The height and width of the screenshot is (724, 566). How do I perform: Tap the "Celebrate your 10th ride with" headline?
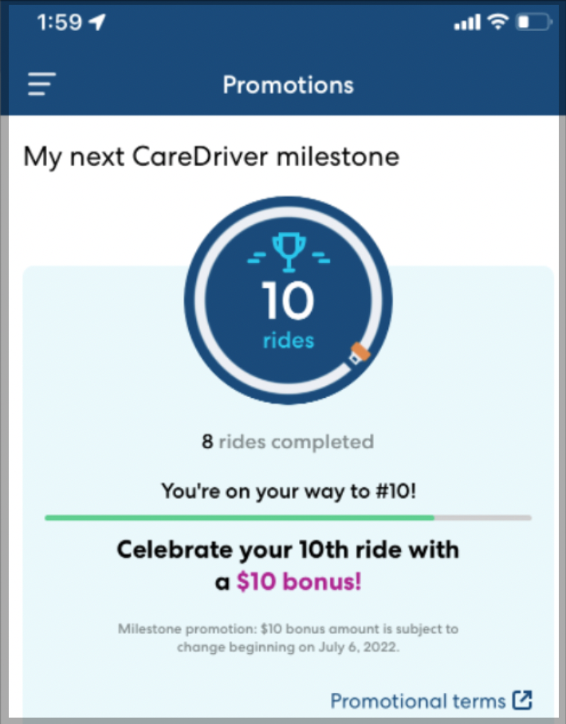point(288,549)
